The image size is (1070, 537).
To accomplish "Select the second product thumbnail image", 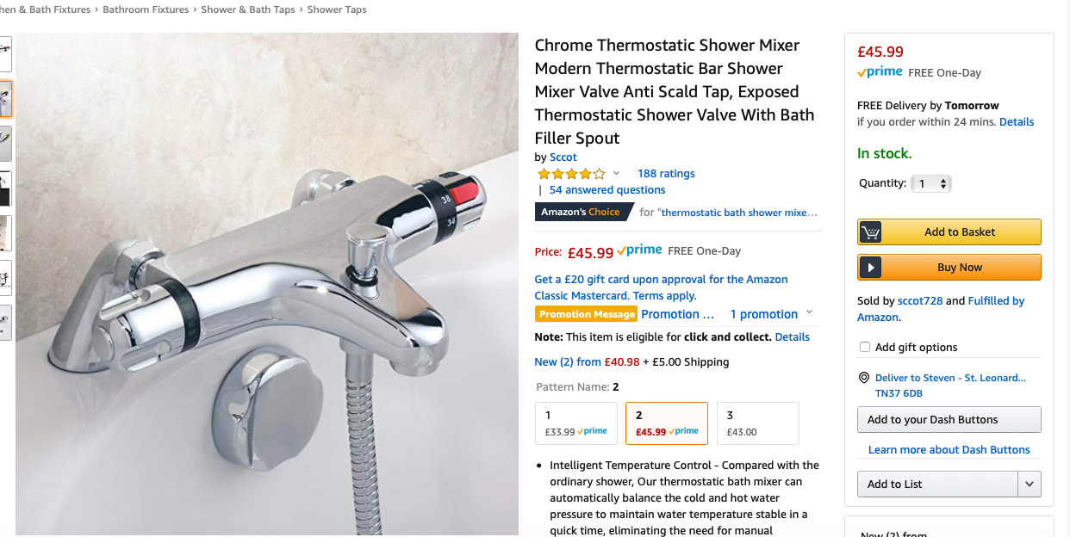I will 5,100.
